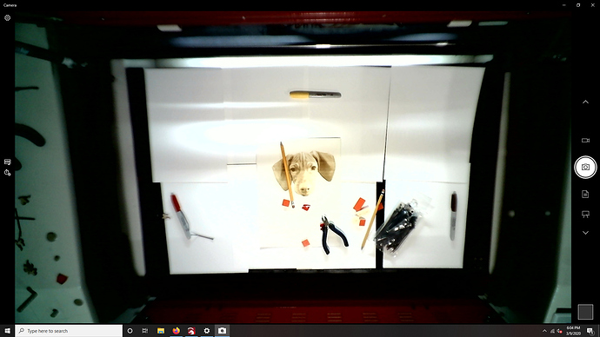
Task: Open Firefox from the taskbar
Action: click(x=176, y=331)
